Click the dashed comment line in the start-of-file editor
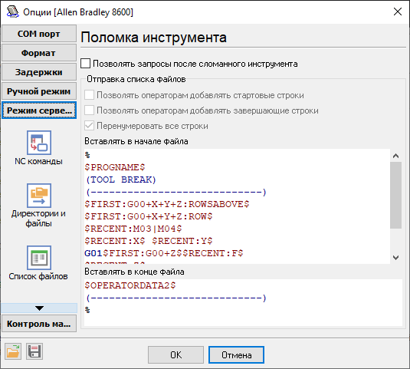The image size is (410, 369). [176, 192]
